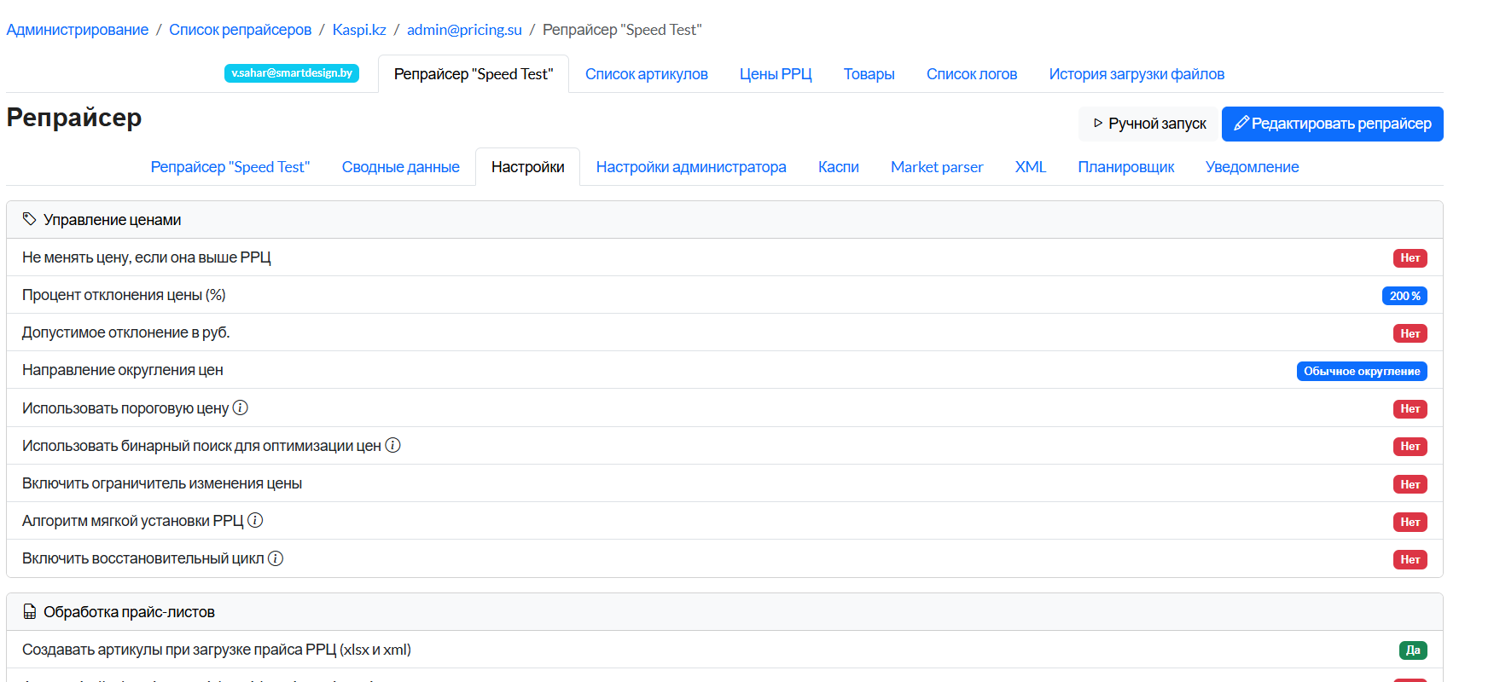Click the '200 %' price deviation badge
This screenshot has height=682, width=1494.
(1404, 296)
